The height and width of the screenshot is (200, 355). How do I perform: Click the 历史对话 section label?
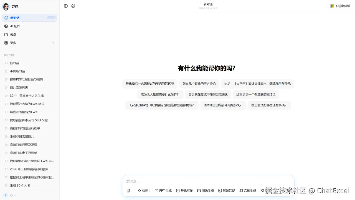coord(9,55)
